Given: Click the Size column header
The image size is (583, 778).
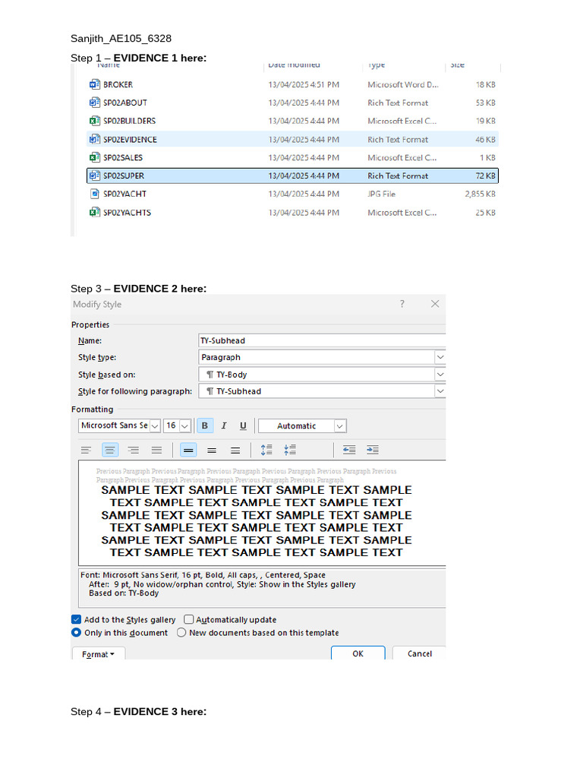Looking at the screenshot, I should pos(457,65).
